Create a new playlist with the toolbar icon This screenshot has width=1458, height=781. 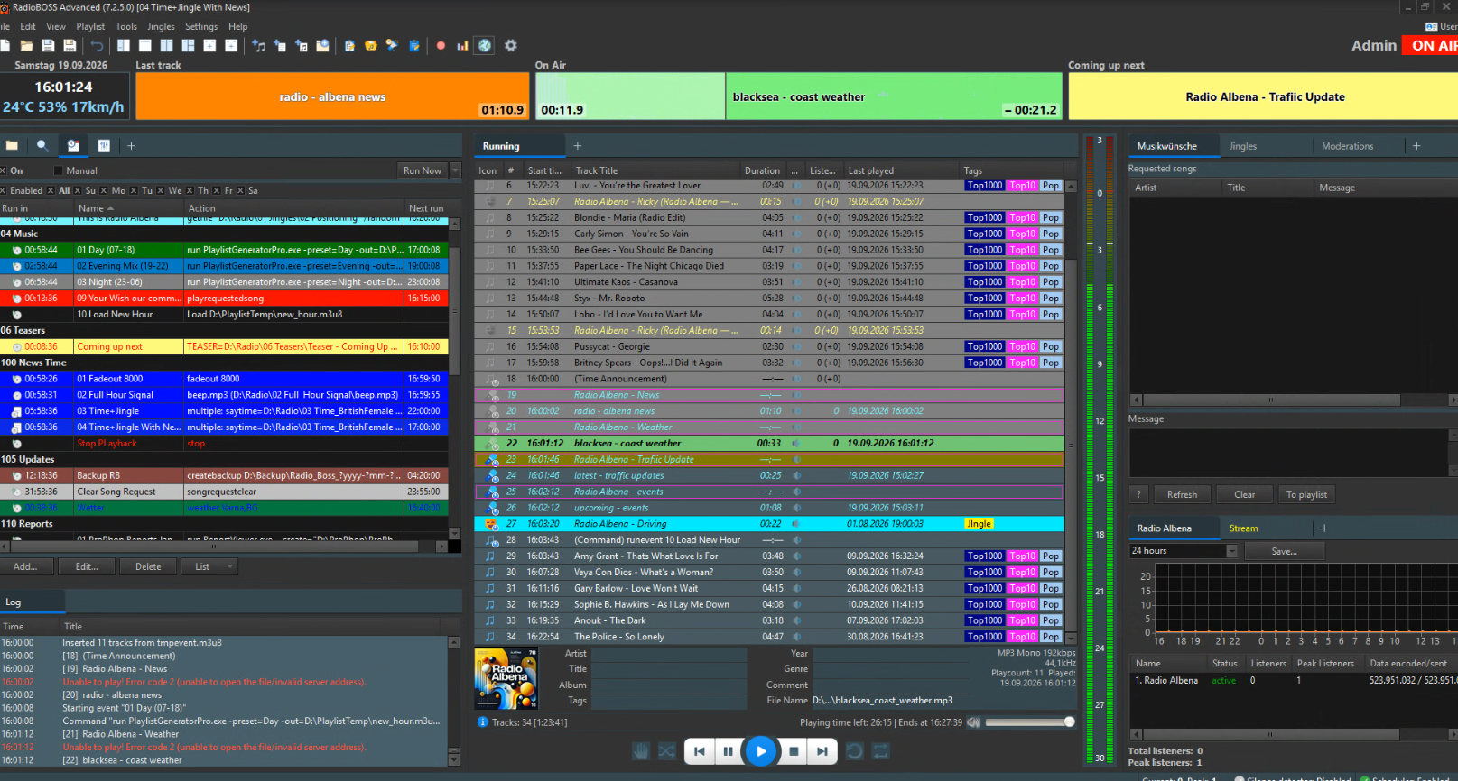(x=5, y=45)
